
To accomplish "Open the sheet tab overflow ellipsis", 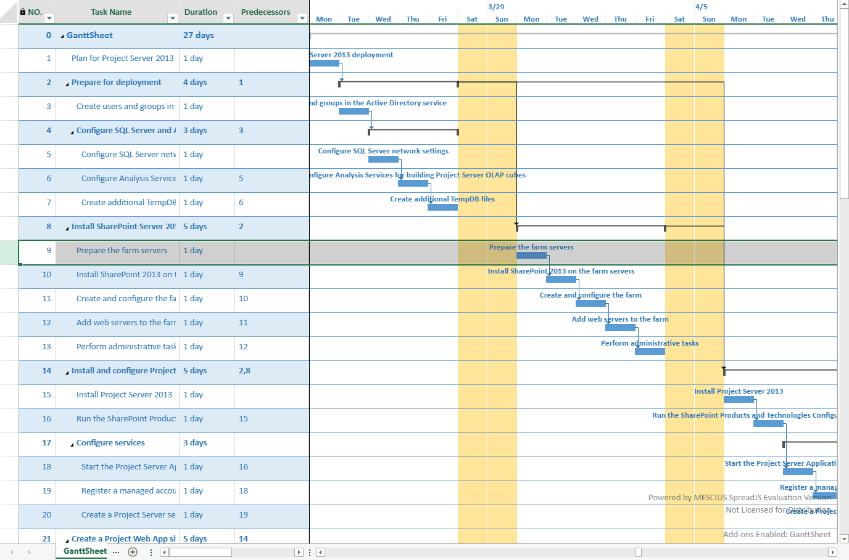I will (116, 552).
